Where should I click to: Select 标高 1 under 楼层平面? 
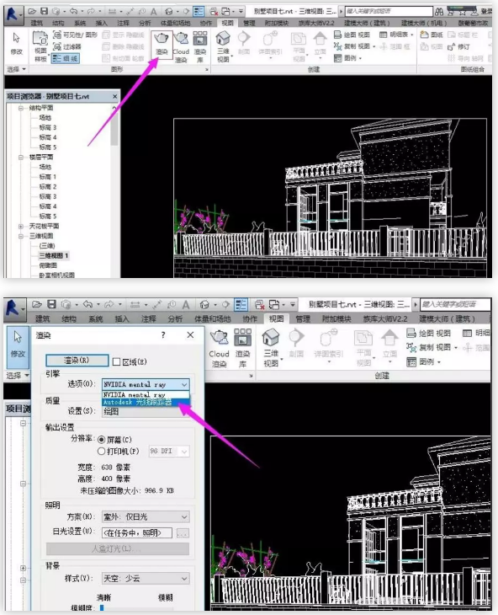click(x=47, y=177)
